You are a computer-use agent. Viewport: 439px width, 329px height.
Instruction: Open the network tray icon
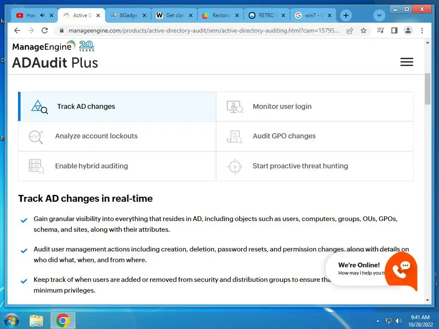pos(388,321)
